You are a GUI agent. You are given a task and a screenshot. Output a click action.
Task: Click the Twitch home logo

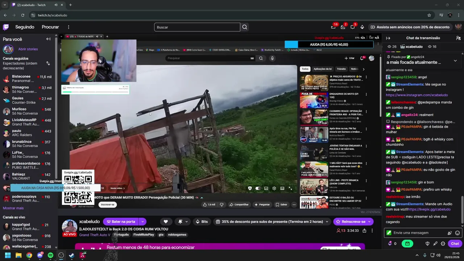click(6, 27)
